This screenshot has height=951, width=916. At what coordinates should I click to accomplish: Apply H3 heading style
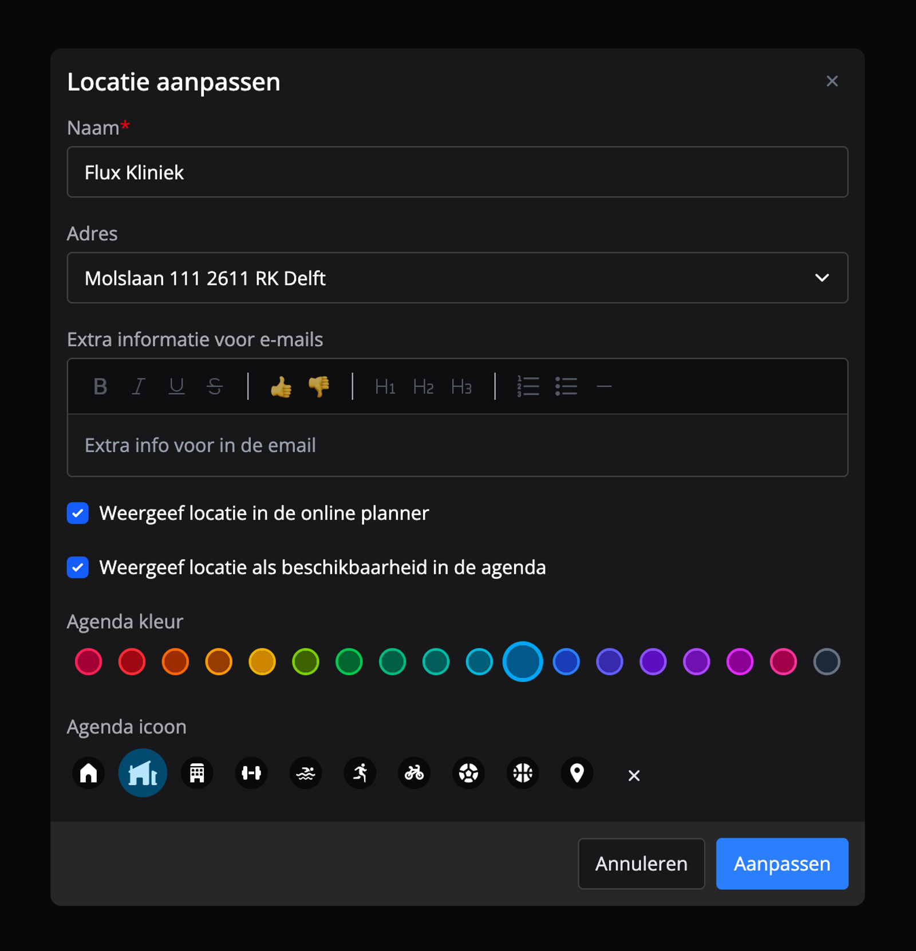pyautogui.click(x=461, y=387)
